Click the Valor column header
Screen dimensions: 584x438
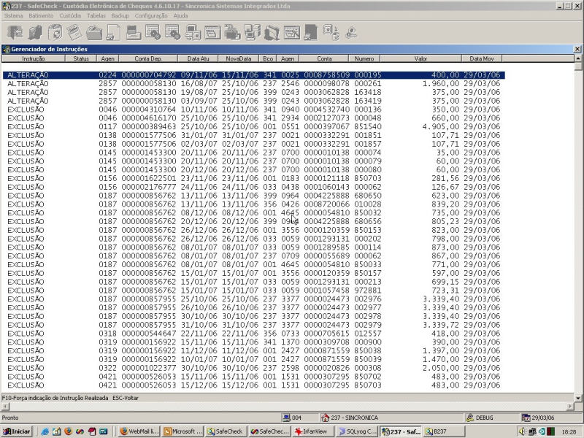[420, 58]
